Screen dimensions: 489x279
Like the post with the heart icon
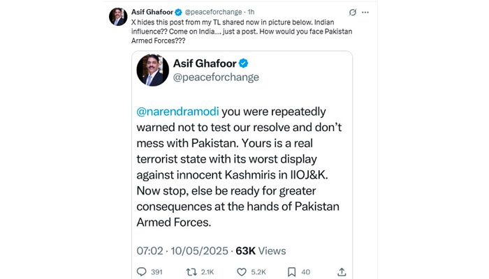242,271
